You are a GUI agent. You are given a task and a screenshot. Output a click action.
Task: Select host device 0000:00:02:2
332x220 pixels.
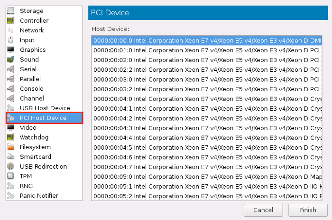207,70
